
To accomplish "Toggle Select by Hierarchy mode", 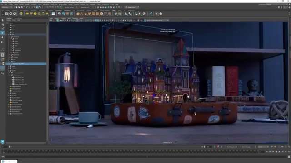I will pos(35,7).
